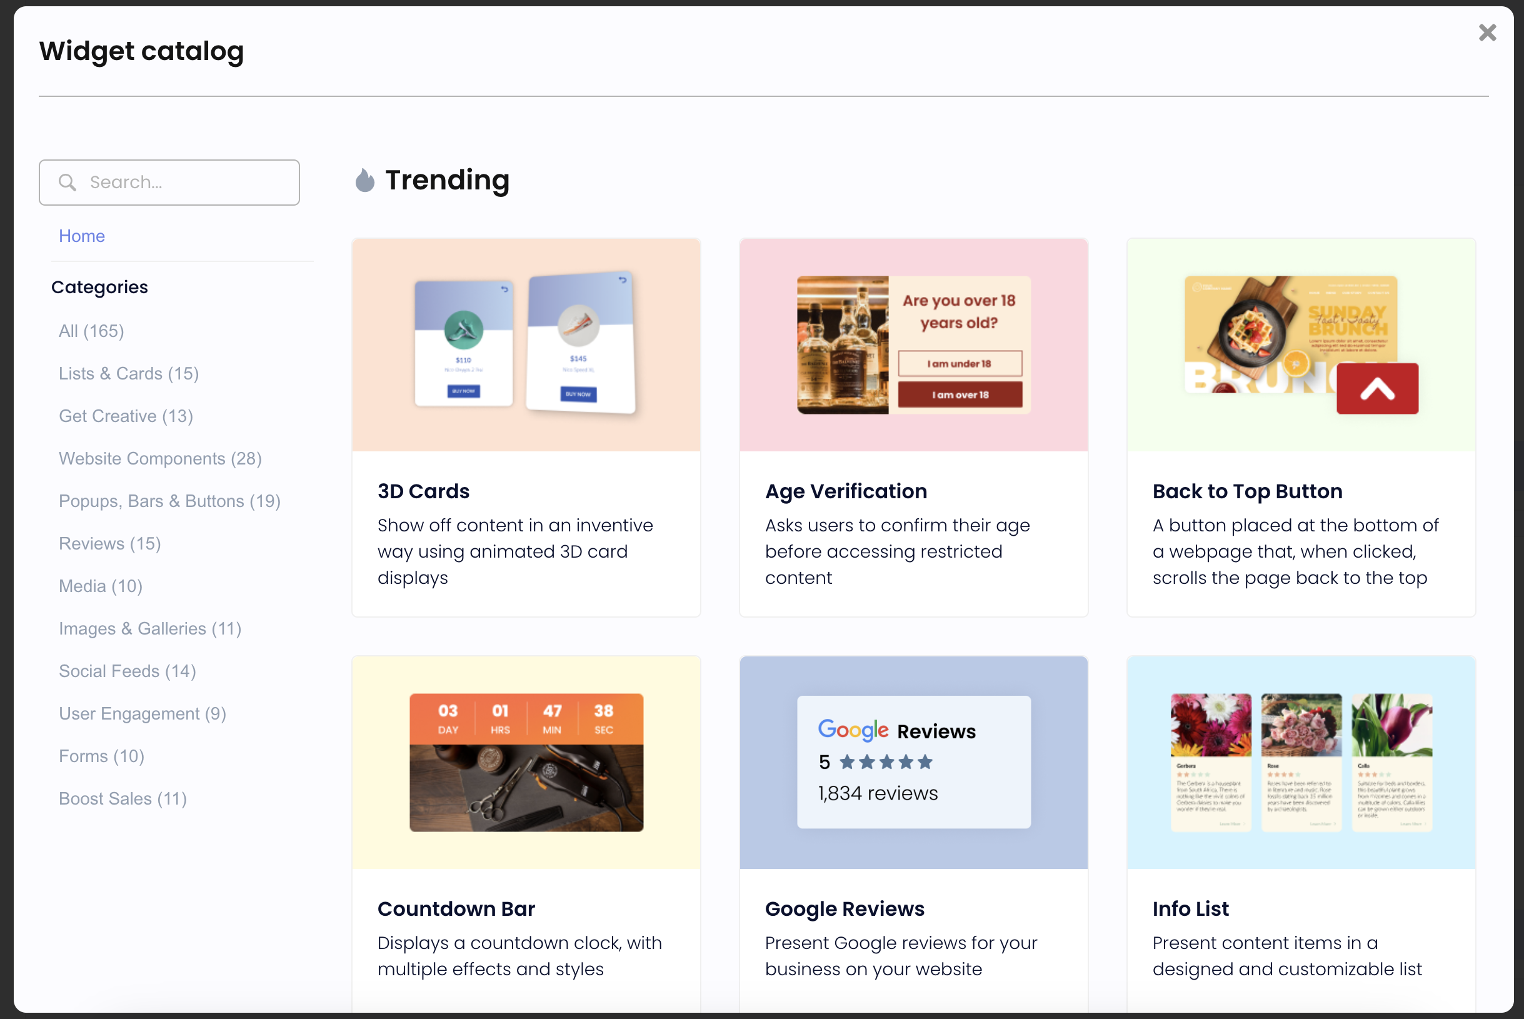Screen dimensions: 1524x1019
Task: Open the Lists & Cards category
Action: (128, 373)
